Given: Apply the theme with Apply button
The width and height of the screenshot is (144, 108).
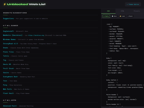Looking at the screenshot, I should click(x=106, y=16).
